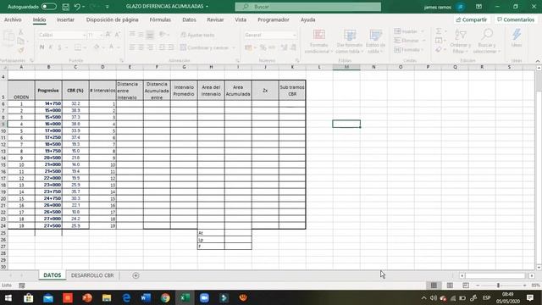Screen dimensions: 542x305
Task: Click the Cut scissors icon
Action: (x=20, y=32)
